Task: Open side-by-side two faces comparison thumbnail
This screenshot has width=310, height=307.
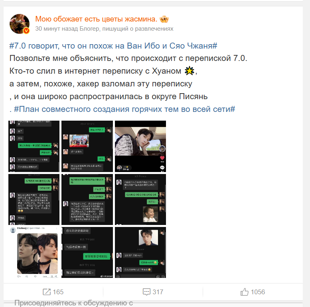Action: point(34,252)
